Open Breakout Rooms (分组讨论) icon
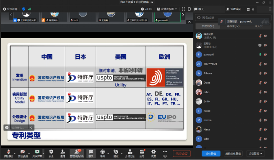 tap(130, 152)
